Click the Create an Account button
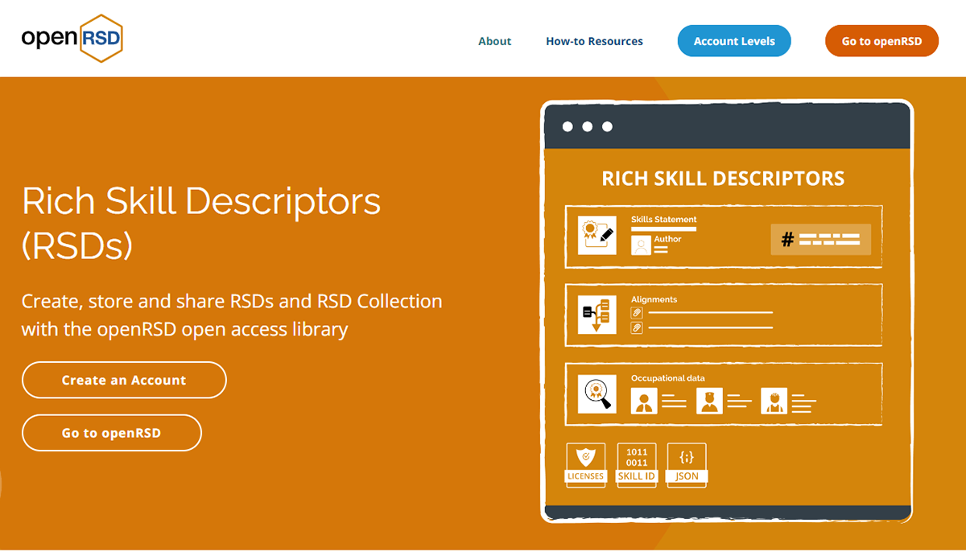This screenshot has height=552, width=966. 124,380
